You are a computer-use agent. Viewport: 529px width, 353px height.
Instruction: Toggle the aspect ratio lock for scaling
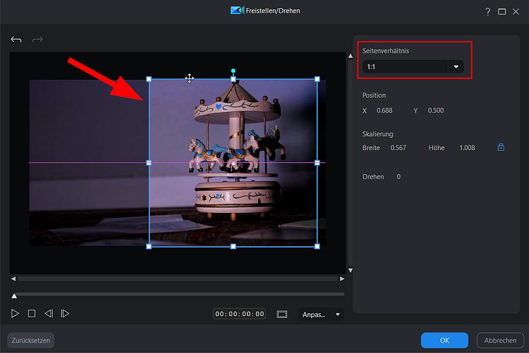click(501, 147)
